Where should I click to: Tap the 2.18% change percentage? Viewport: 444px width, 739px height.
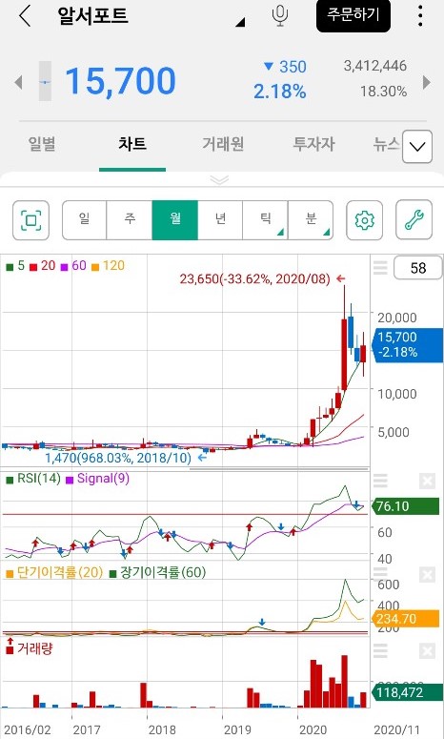[280, 92]
